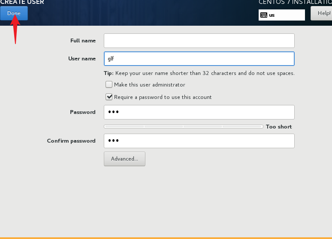Click the CENTOS 7 INSTALLATION title
The width and height of the screenshot is (332, 239).
coord(295,2)
